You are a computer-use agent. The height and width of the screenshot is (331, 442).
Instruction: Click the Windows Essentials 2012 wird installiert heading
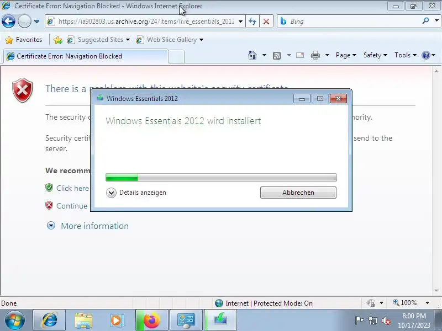point(183,121)
